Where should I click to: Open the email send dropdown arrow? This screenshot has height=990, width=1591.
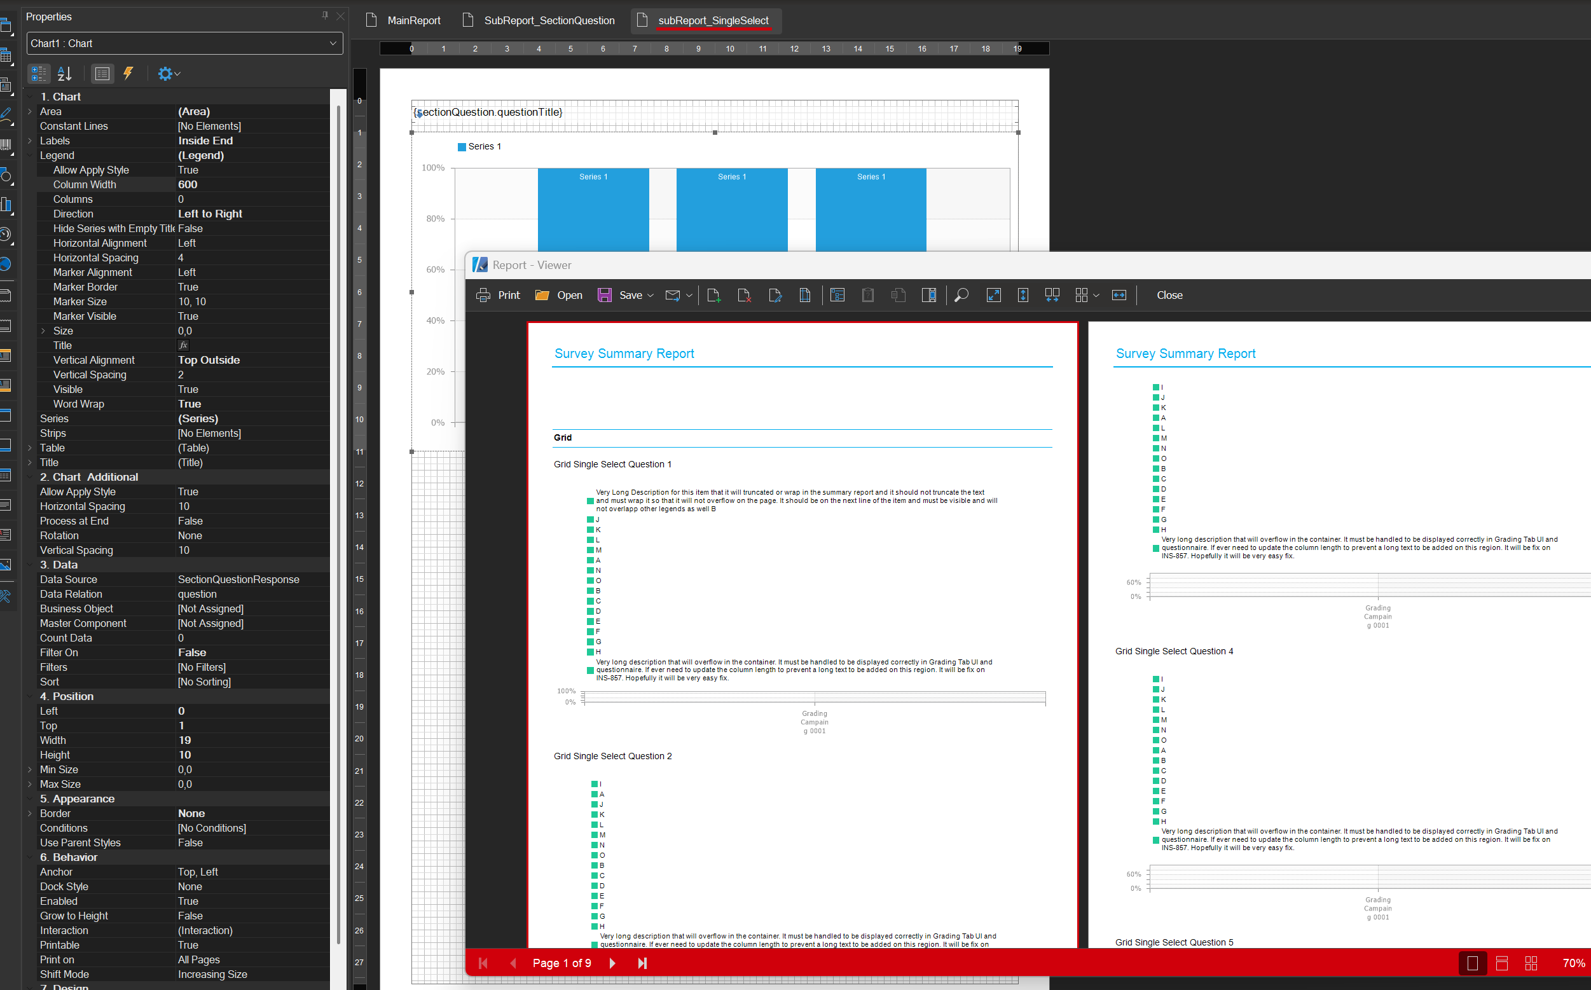pos(689,296)
